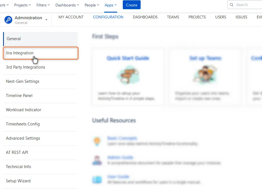Click the Create button
Viewport: 262px width, 189px height.
pos(131,5)
